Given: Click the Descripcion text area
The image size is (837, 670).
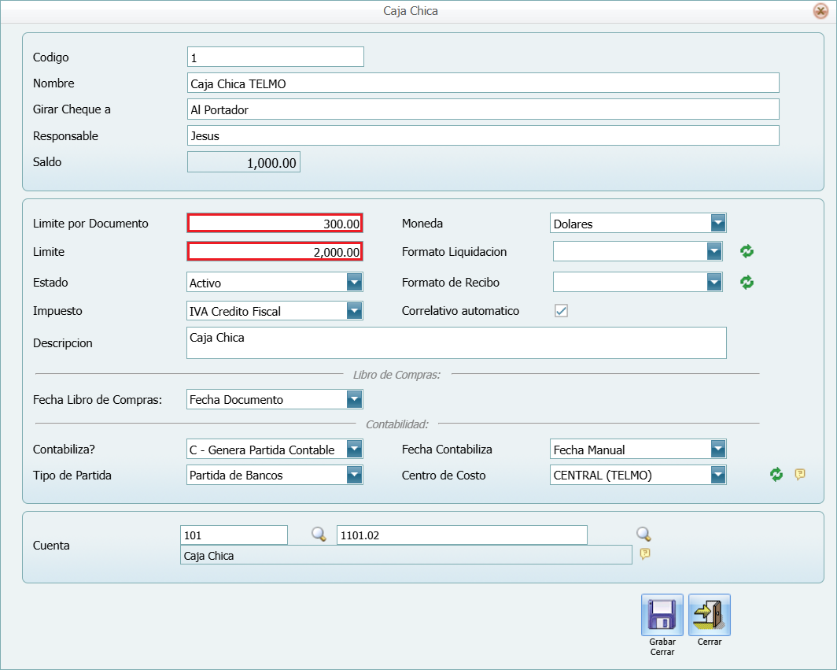Looking at the screenshot, I should coord(455,343).
